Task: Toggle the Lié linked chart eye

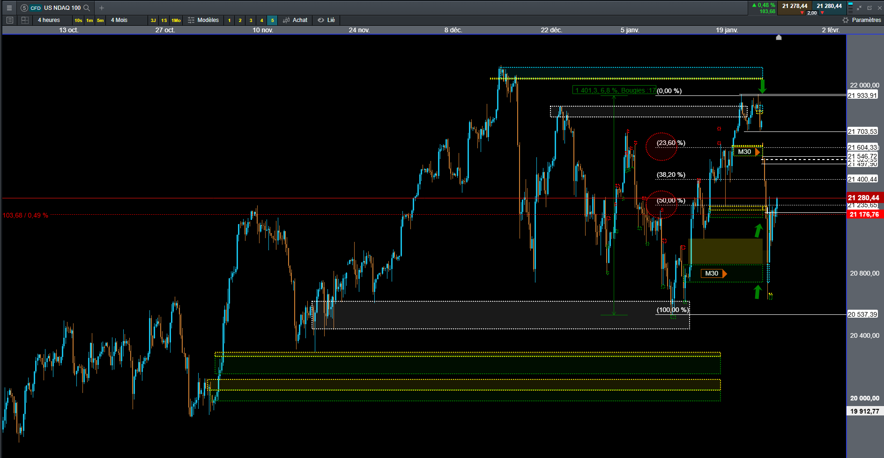Action: click(x=326, y=20)
